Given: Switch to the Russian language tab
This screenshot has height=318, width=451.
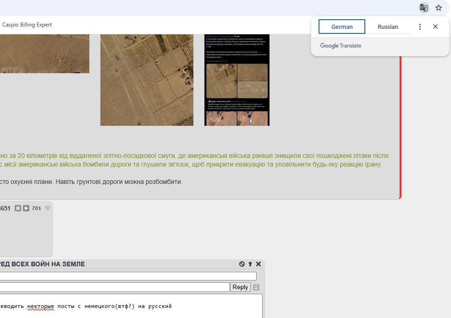Looking at the screenshot, I should coord(388,27).
